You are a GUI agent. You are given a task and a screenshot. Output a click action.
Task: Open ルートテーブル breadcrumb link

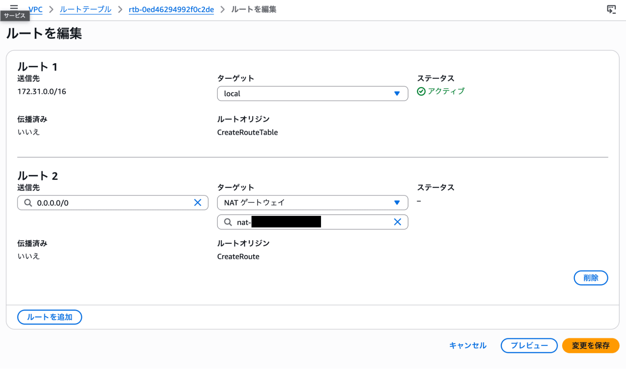coord(85,9)
